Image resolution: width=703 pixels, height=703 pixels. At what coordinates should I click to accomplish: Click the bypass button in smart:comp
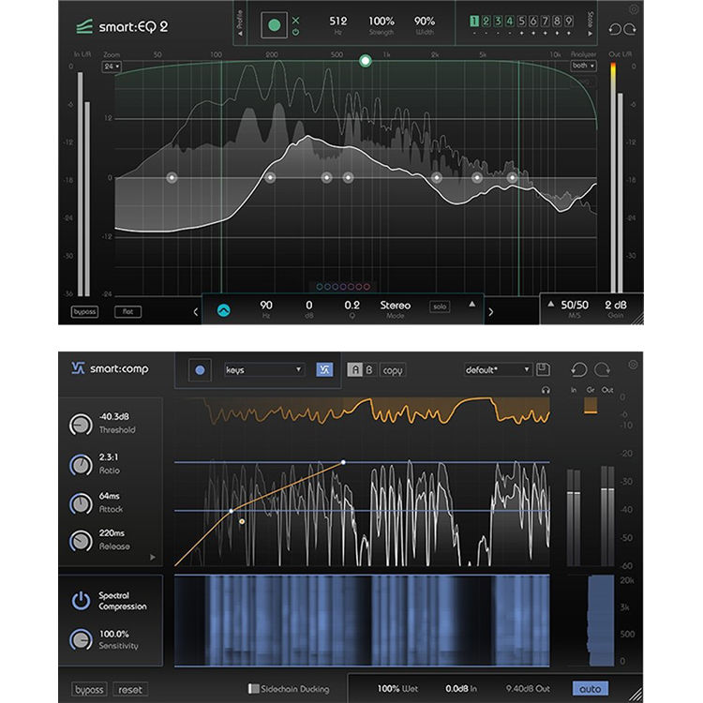click(89, 689)
